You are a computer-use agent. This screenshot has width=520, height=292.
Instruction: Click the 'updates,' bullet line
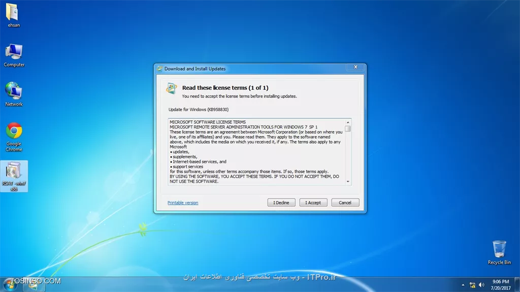179,152
